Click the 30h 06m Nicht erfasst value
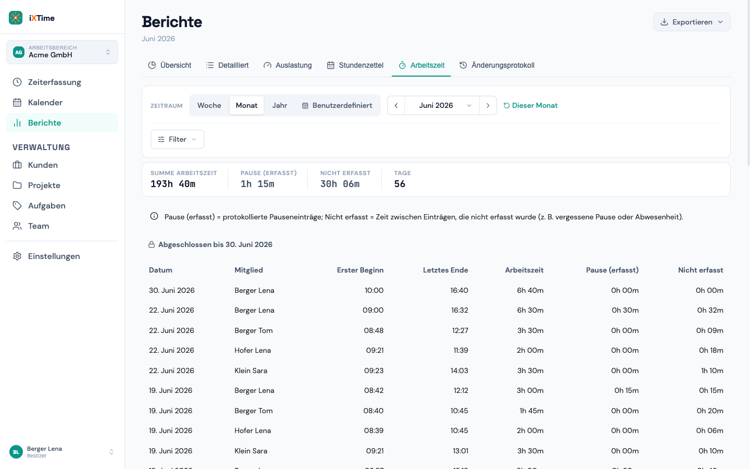 (340, 184)
